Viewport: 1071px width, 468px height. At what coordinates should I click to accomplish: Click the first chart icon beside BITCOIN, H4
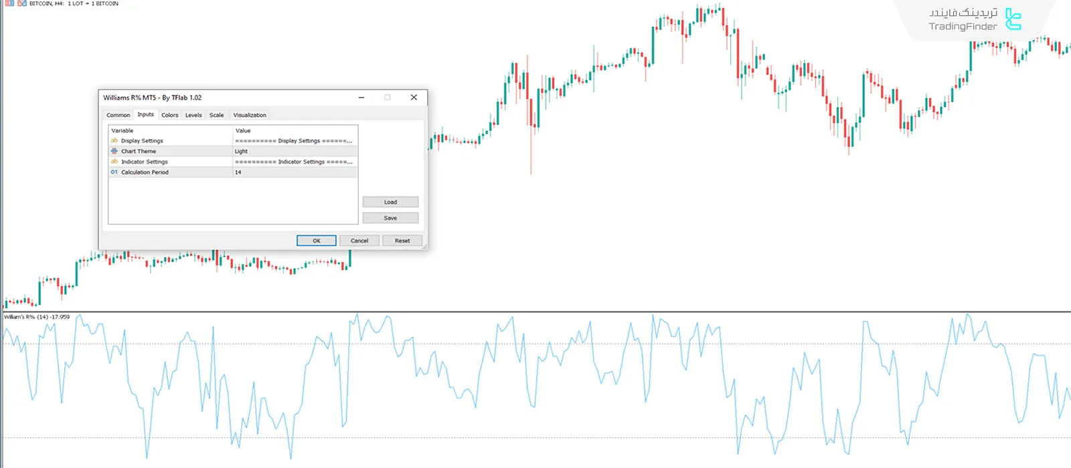[10, 3]
